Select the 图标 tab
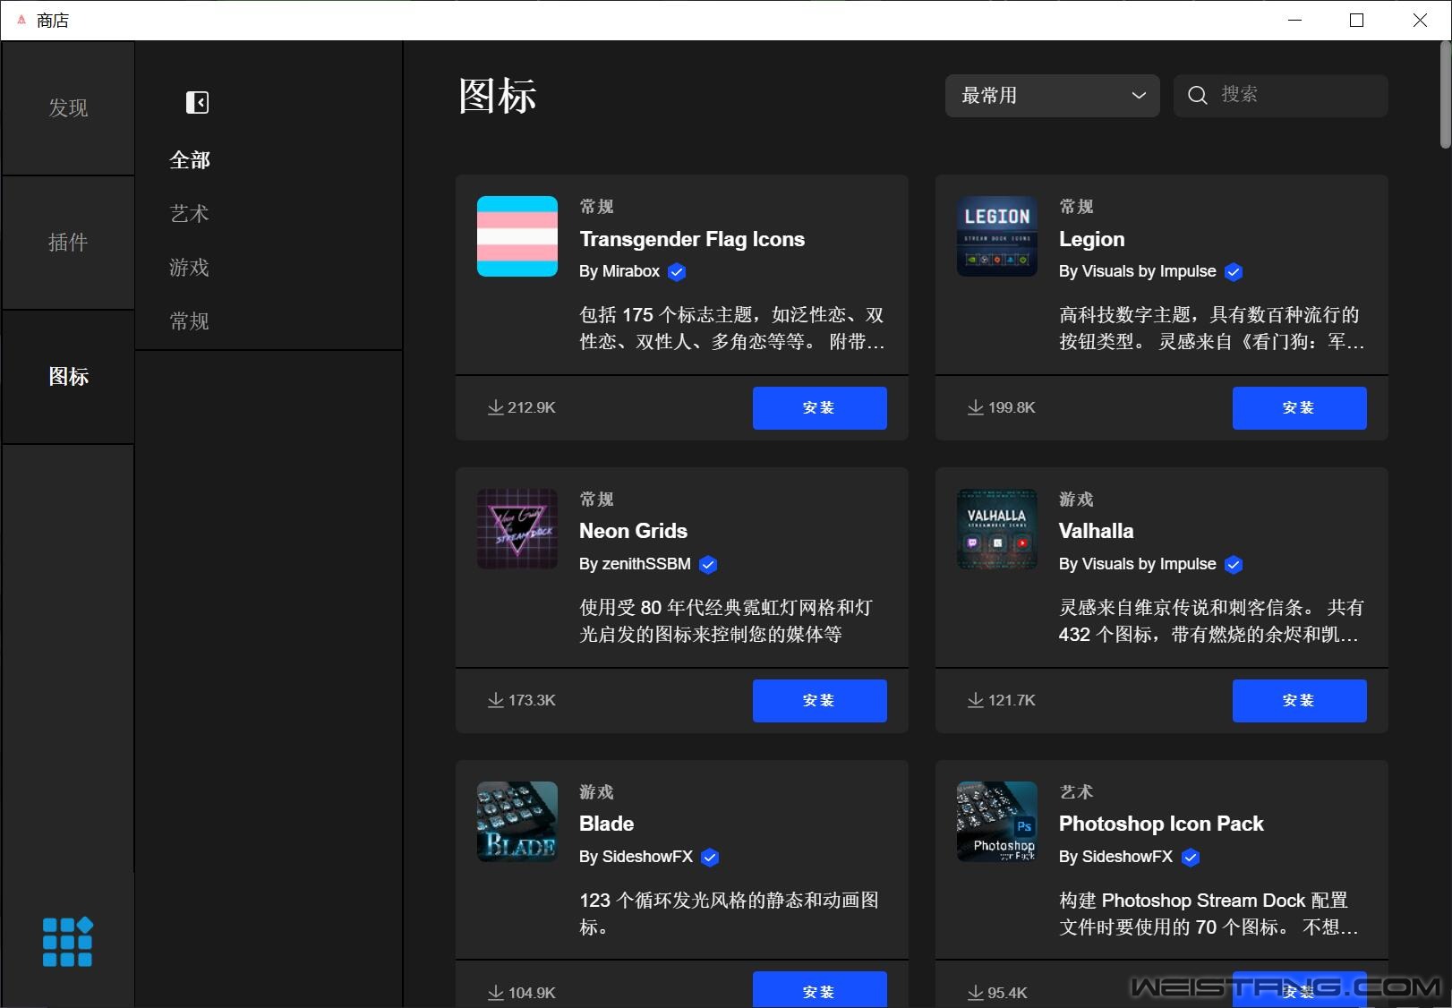This screenshot has height=1008, width=1452. coord(68,377)
